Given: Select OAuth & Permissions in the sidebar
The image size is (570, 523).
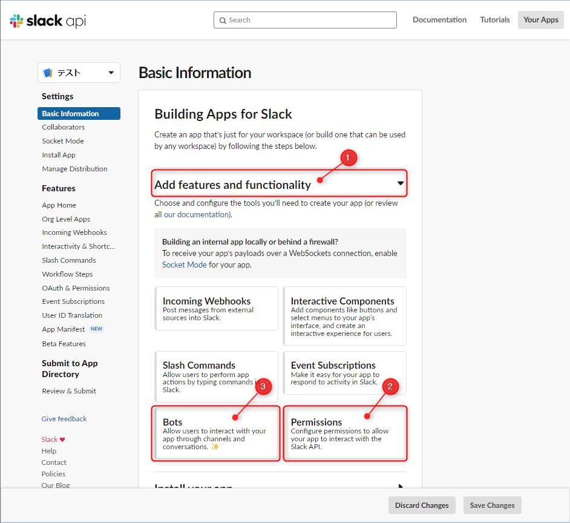Looking at the screenshot, I should click(x=76, y=288).
